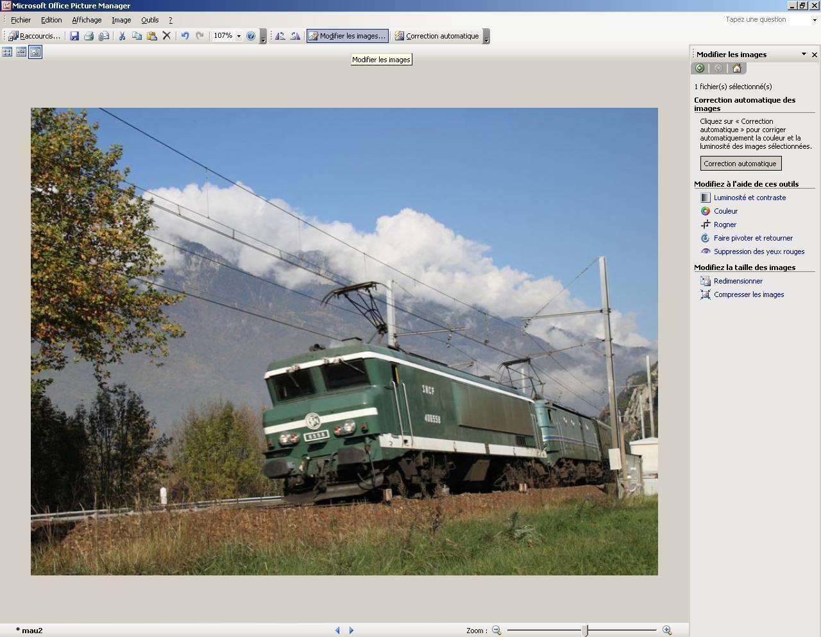Open the 107% zoom level dropdown

(x=239, y=36)
